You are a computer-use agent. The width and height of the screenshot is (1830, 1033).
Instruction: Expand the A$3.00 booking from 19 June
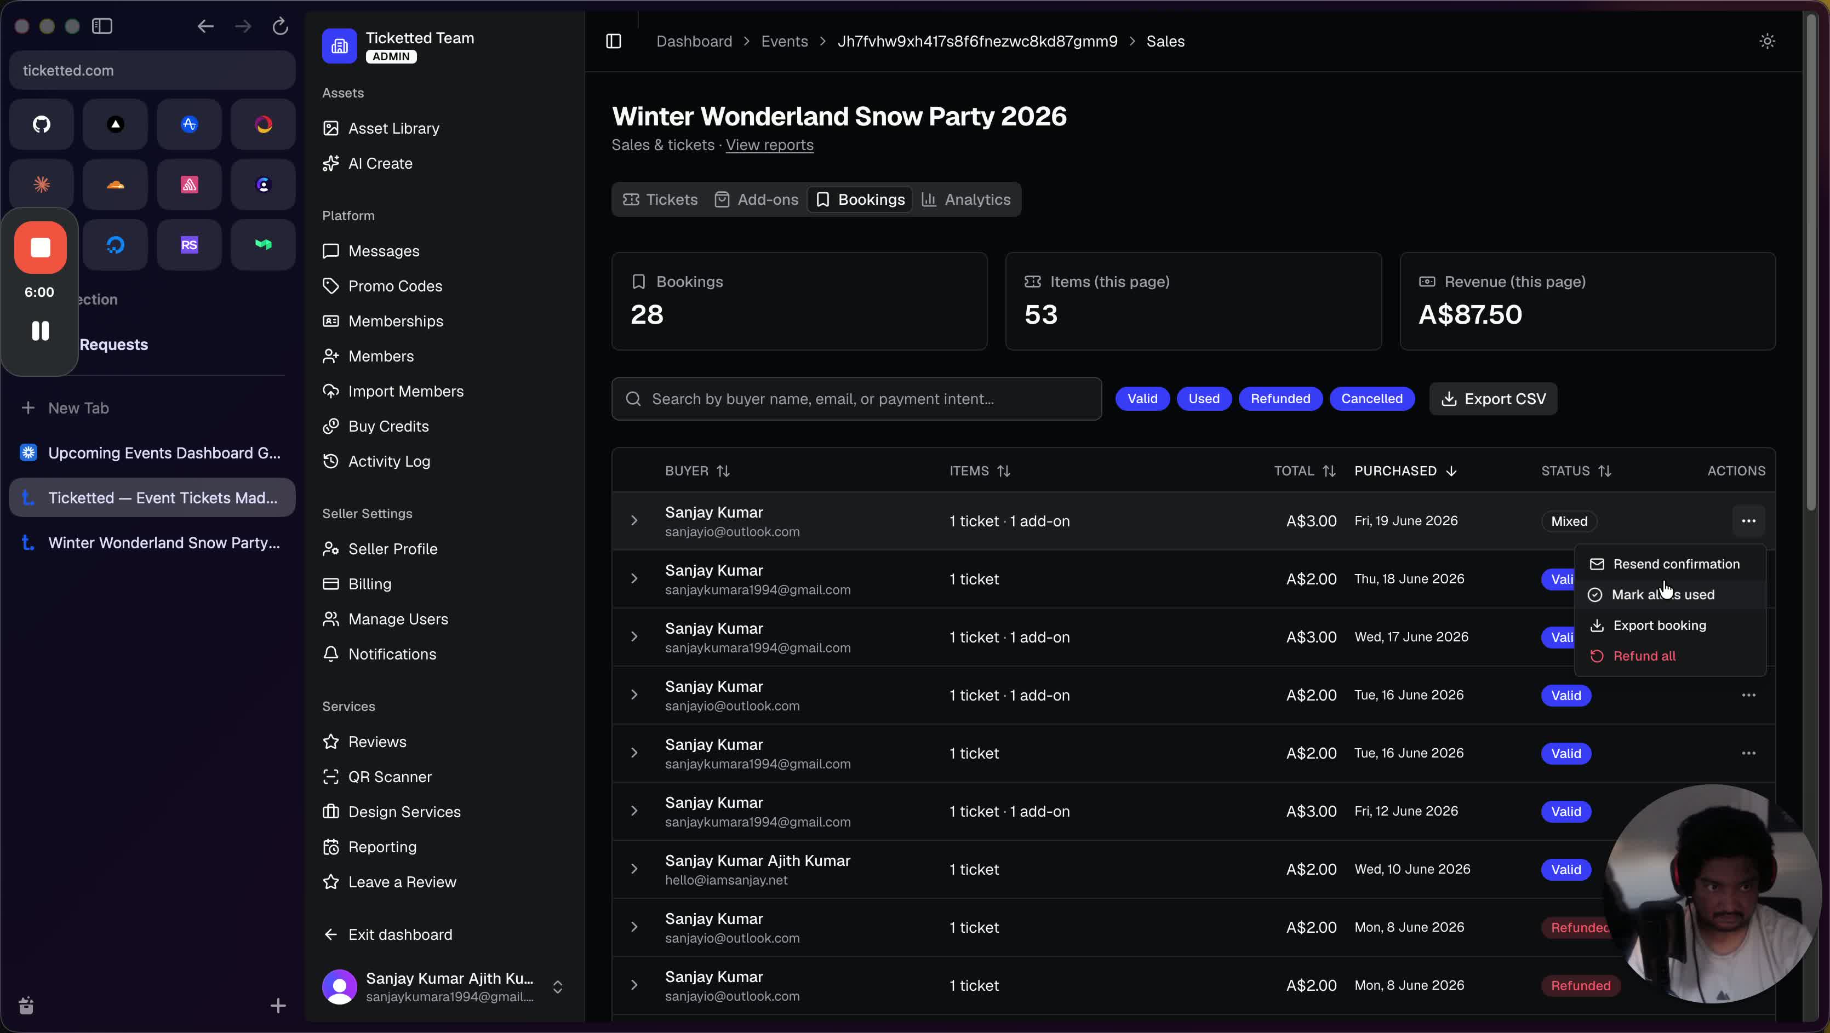[634, 520]
